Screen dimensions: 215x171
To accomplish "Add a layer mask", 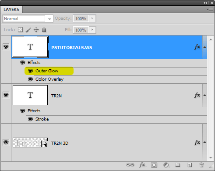I will tap(154, 165).
